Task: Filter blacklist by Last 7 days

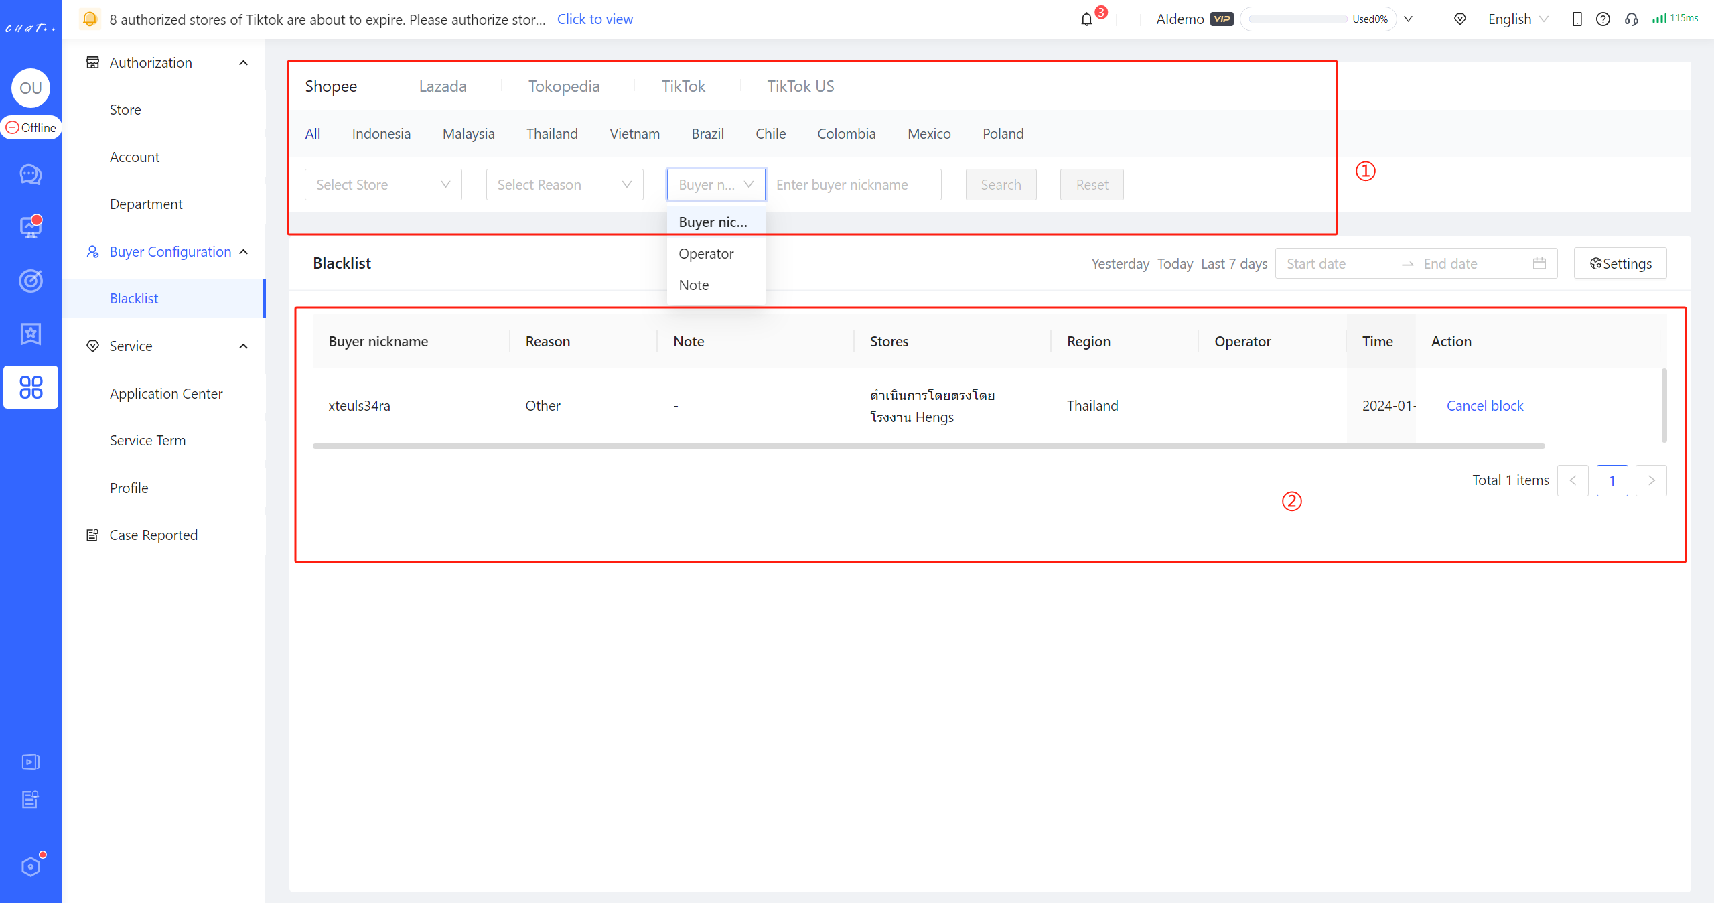Action: (1234, 263)
